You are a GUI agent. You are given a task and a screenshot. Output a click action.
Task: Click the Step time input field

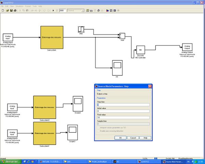[123, 105]
